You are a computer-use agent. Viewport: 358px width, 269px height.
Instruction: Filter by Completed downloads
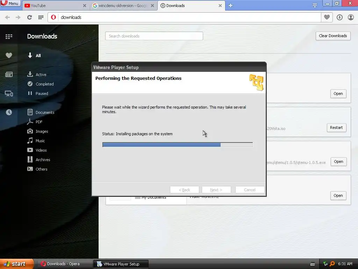(41, 84)
